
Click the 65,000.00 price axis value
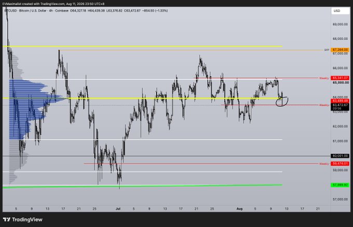coord(341,82)
